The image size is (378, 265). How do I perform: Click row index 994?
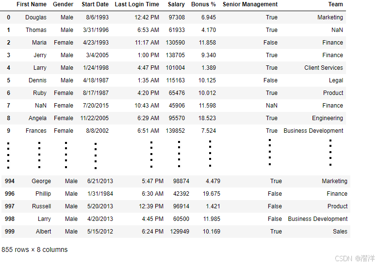coord(10,181)
